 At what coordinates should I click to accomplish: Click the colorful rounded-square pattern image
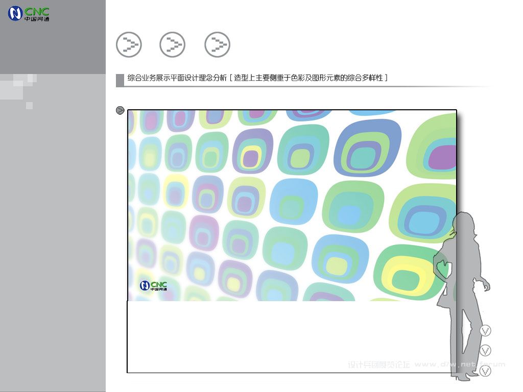pos(292,206)
